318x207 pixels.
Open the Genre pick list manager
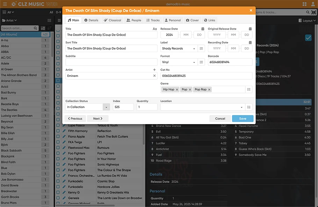click(x=249, y=90)
